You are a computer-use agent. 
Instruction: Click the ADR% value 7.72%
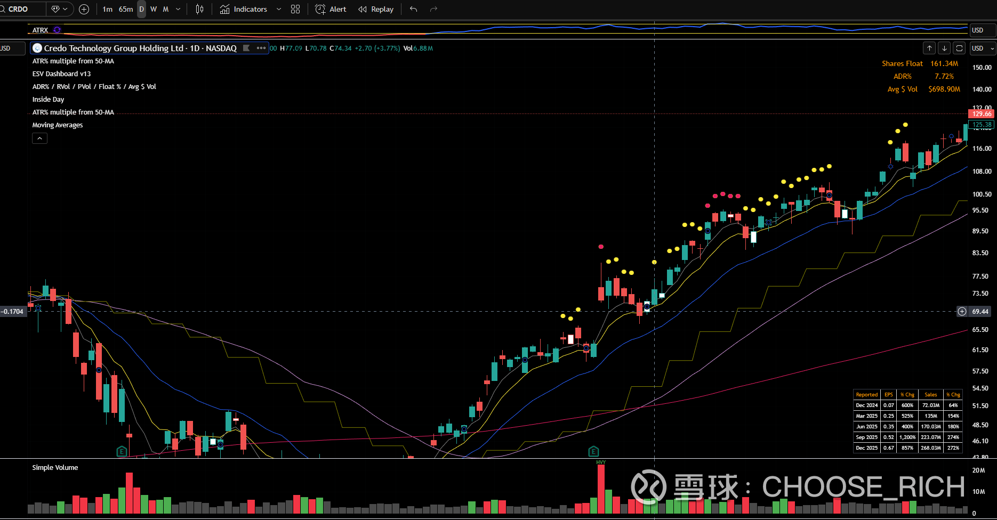(x=944, y=76)
